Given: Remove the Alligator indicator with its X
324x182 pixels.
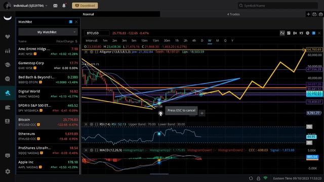Looking at the screenshot, I should pyautogui.click(x=86, y=52).
